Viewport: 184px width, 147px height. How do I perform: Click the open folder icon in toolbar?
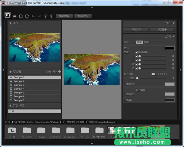coord(15,16)
